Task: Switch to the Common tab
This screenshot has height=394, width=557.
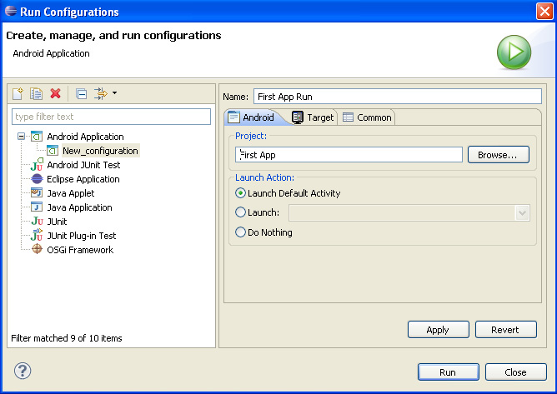Action: coord(367,117)
